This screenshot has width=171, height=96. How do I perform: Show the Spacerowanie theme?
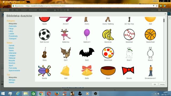pos(14,70)
